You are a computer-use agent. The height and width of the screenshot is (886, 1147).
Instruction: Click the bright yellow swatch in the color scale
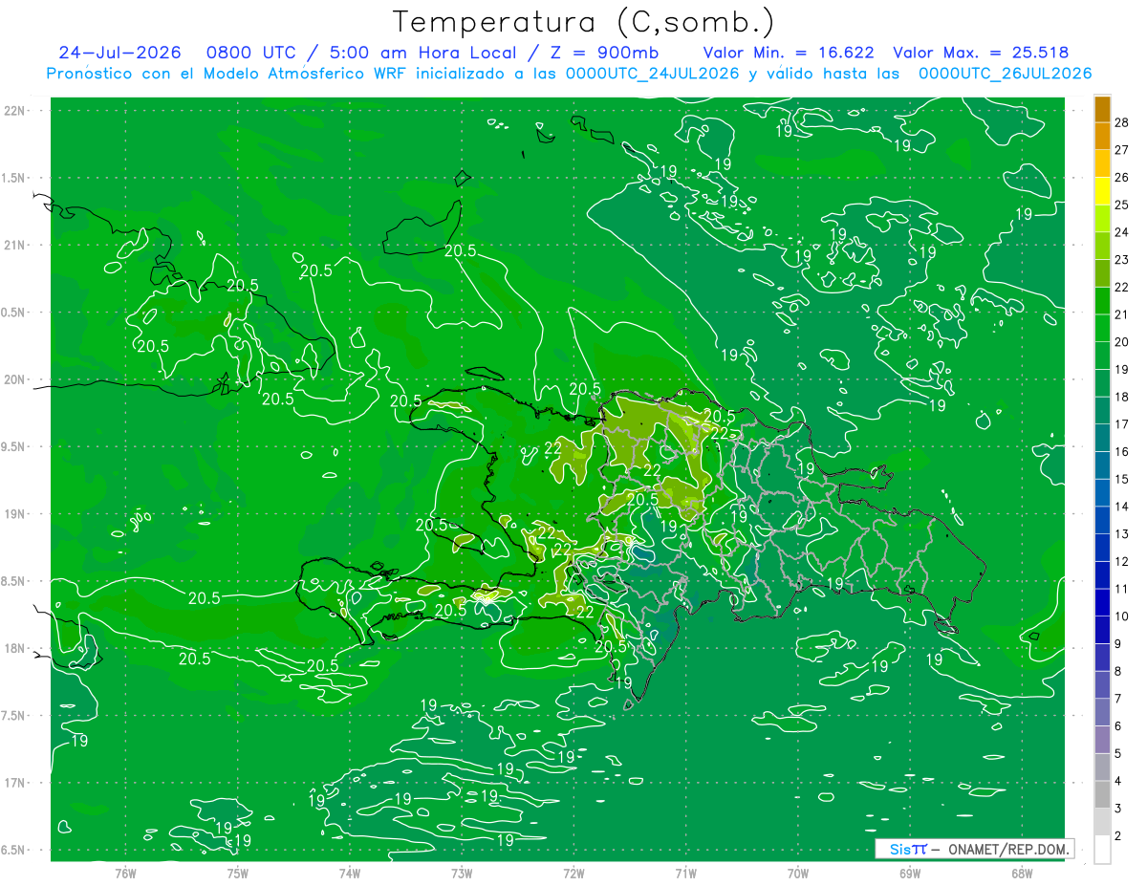click(x=1102, y=193)
